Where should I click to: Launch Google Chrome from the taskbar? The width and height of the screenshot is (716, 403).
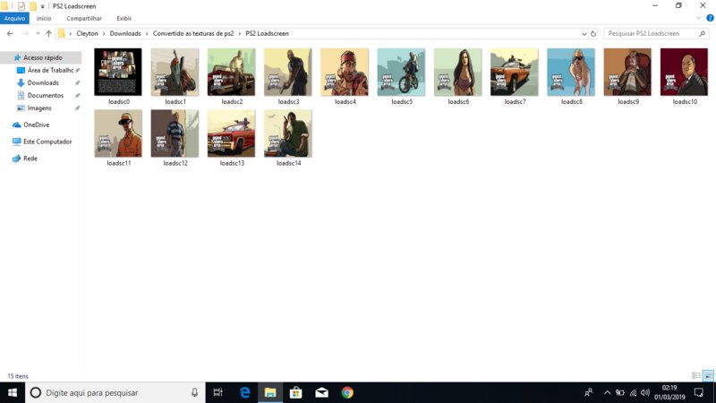[x=347, y=392]
